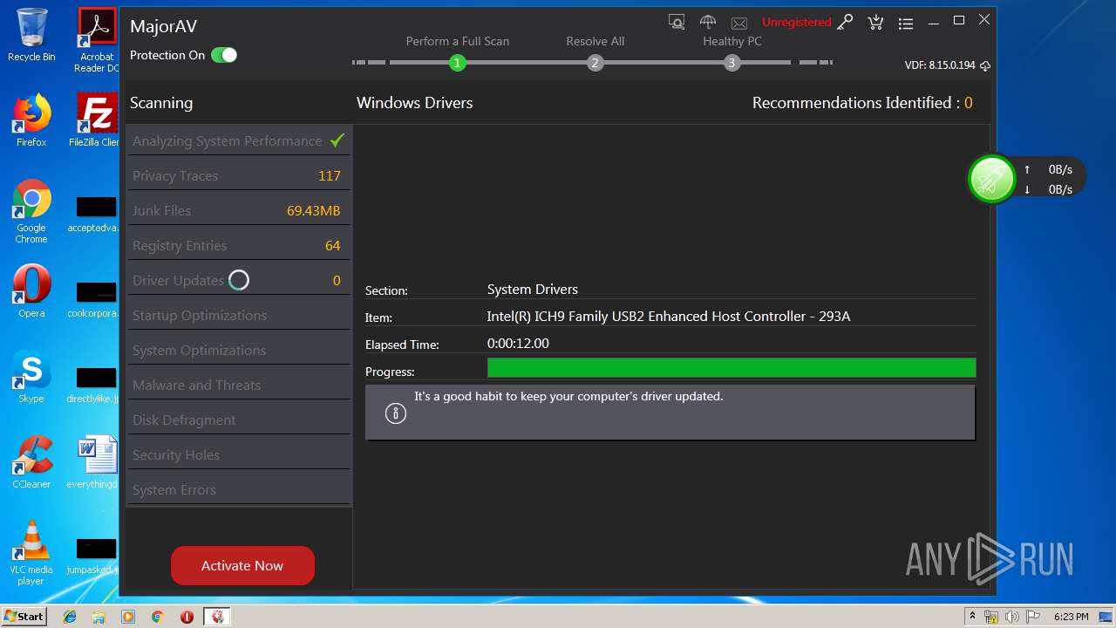
Task: Click the Activate Now button
Action: (242, 565)
